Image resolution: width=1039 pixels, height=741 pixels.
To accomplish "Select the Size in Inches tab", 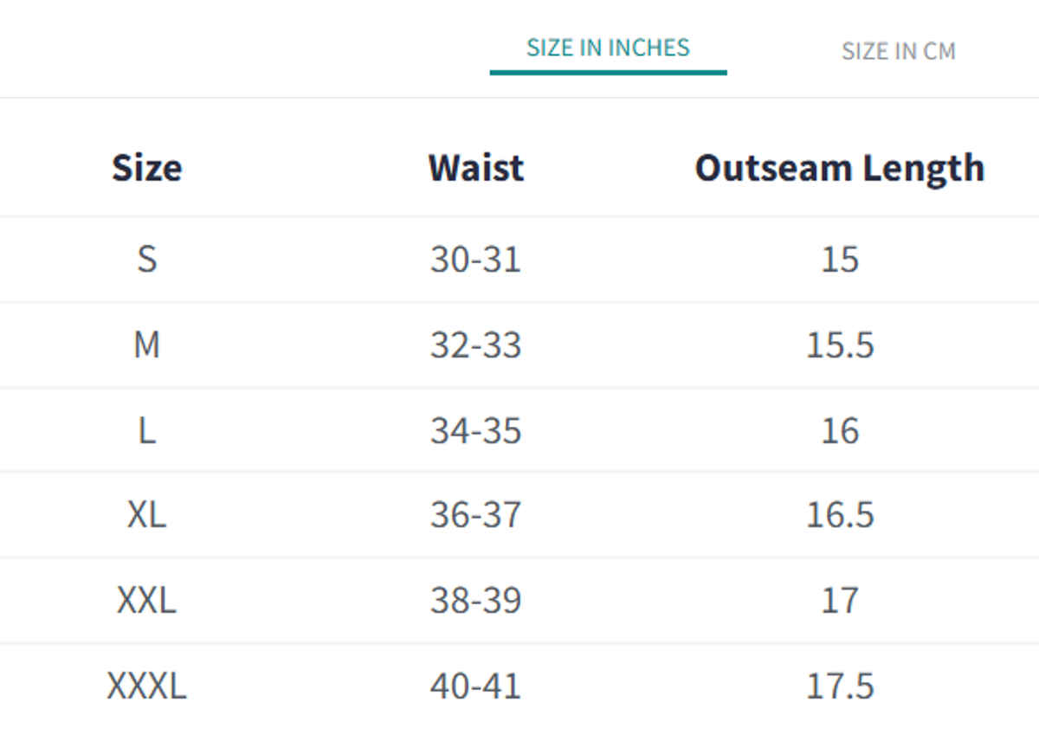I will pyautogui.click(x=608, y=48).
